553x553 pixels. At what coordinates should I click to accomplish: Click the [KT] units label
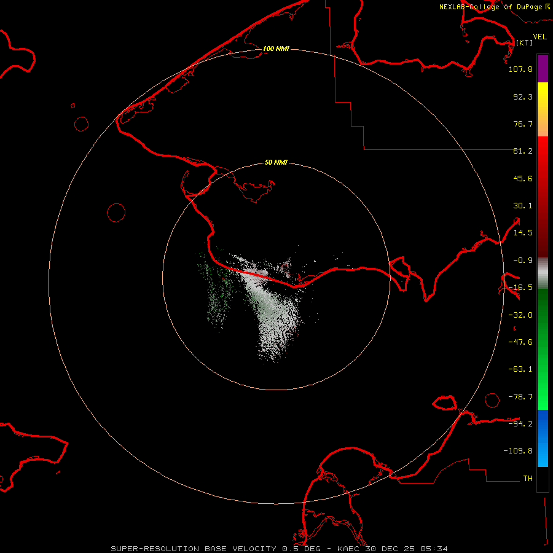click(x=524, y=42)
